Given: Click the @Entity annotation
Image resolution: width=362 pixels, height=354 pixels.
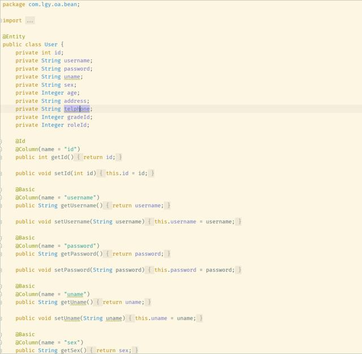Looking at the screenshot, I should click(x=14, y=37).
